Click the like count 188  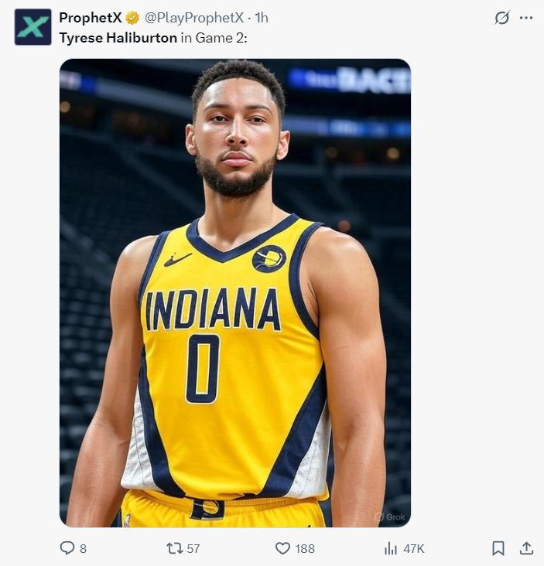[x=305, y=548]
